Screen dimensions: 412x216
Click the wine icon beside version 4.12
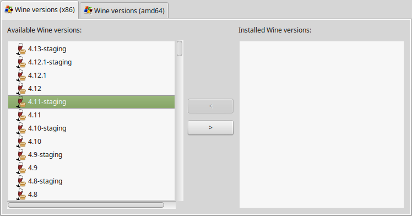[x=21, y=89]
